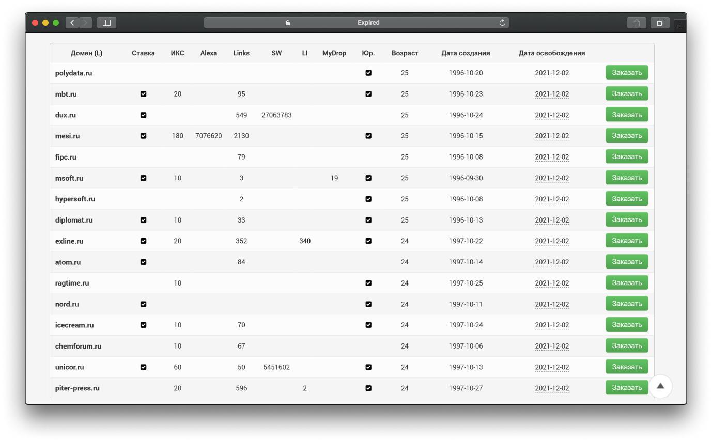Toggle Юр. checkbox for diplomat.ru
This screenshot has height=442, width=712.
[x=368, y=220]
